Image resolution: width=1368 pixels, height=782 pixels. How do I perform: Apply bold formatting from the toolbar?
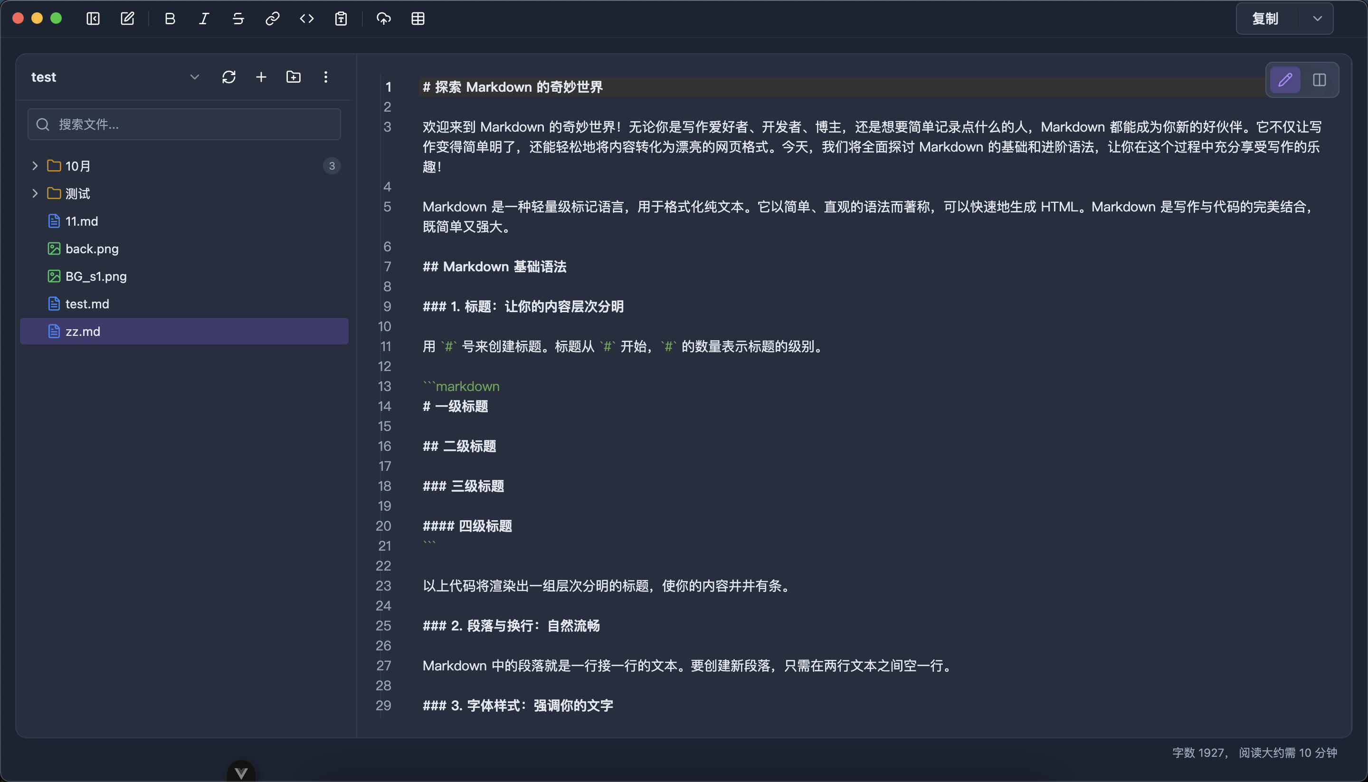pos(170,19)
